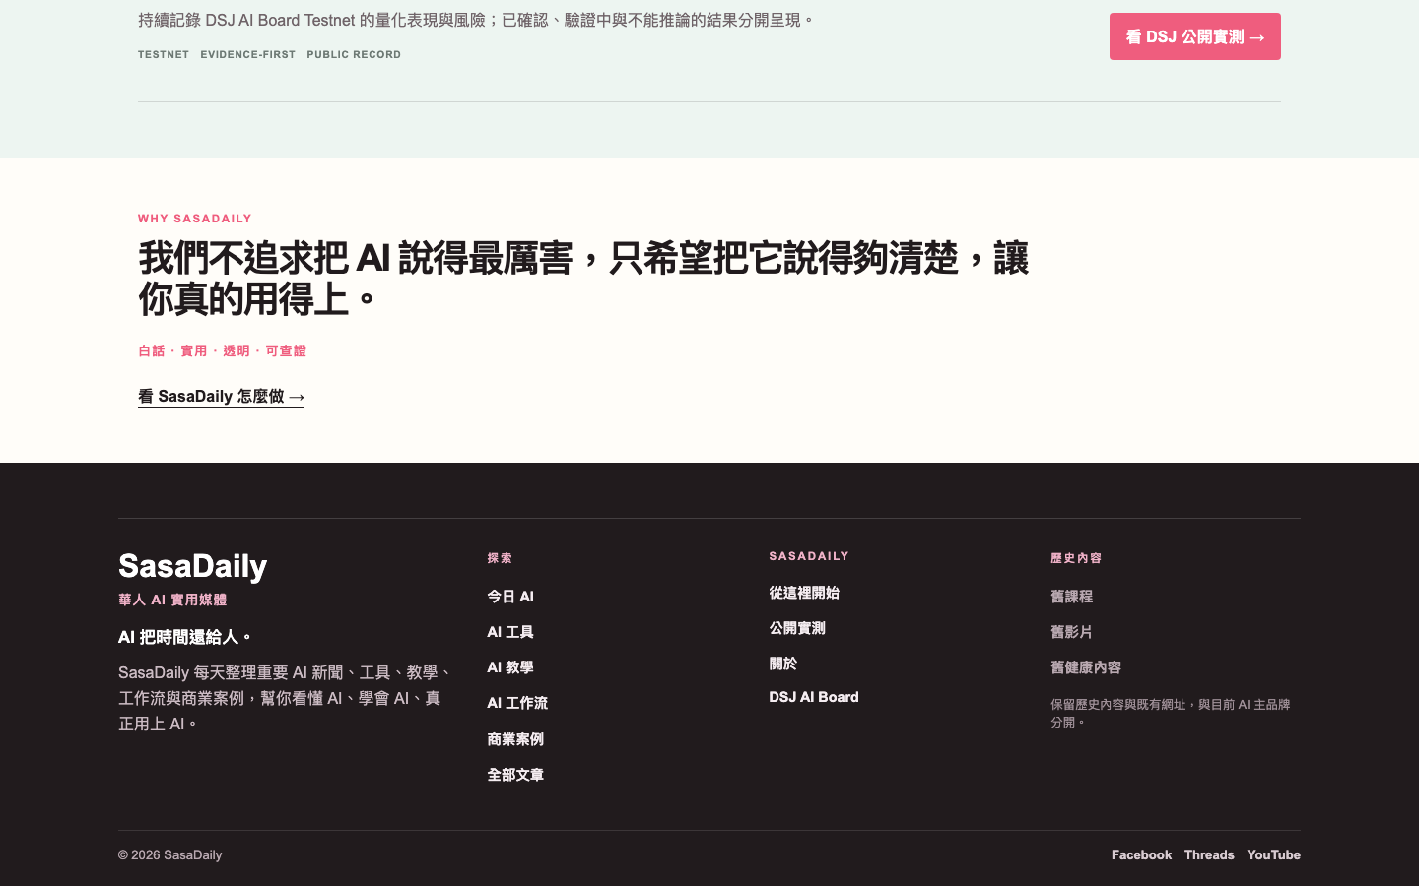
Task: Click the 華人 AI 實用媒體 tagline
Action: pyautogui.click(x=172, y=600)
